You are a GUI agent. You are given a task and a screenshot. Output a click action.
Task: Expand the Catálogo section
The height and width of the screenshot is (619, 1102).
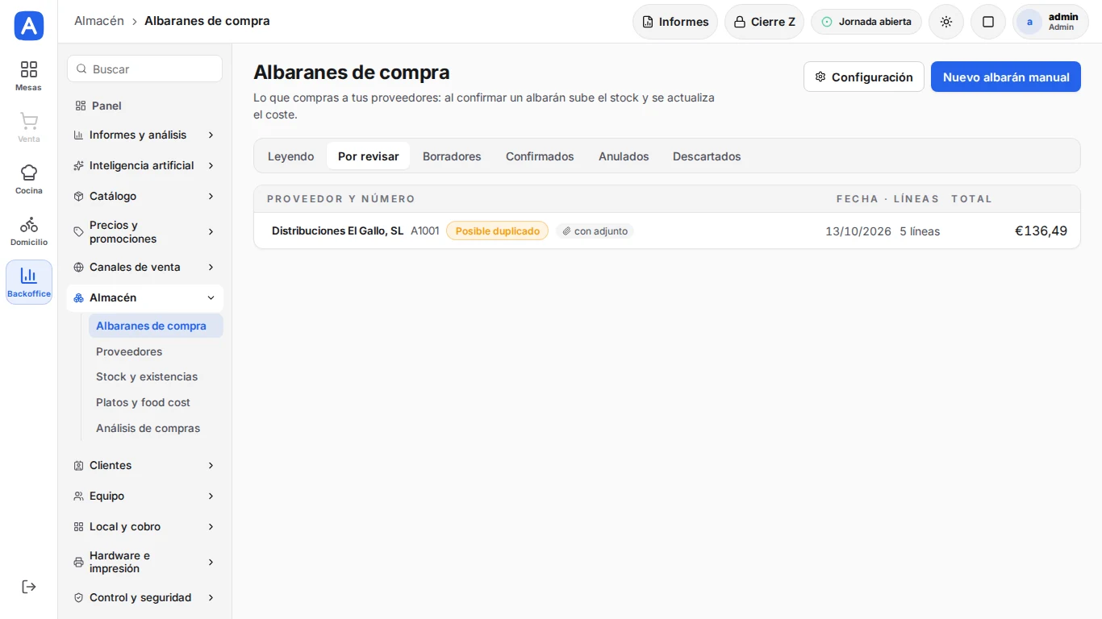pyautogui.click(x=144, y=196)
